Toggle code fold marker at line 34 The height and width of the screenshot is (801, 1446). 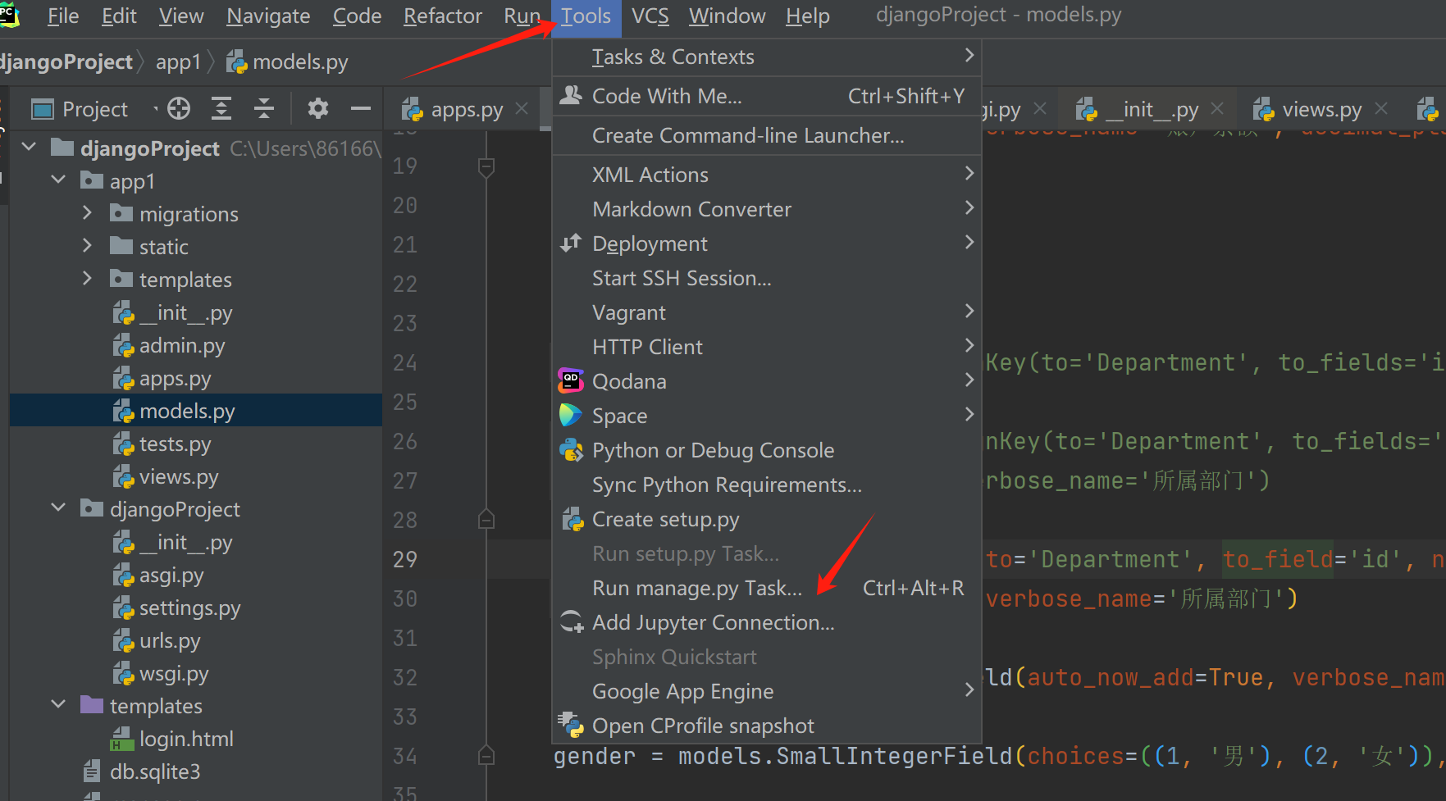[x=486, y=756]
